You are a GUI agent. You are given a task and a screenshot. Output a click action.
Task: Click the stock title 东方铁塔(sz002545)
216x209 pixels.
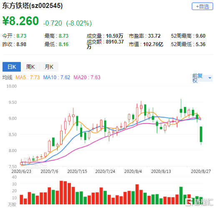(x=33, y=6)
